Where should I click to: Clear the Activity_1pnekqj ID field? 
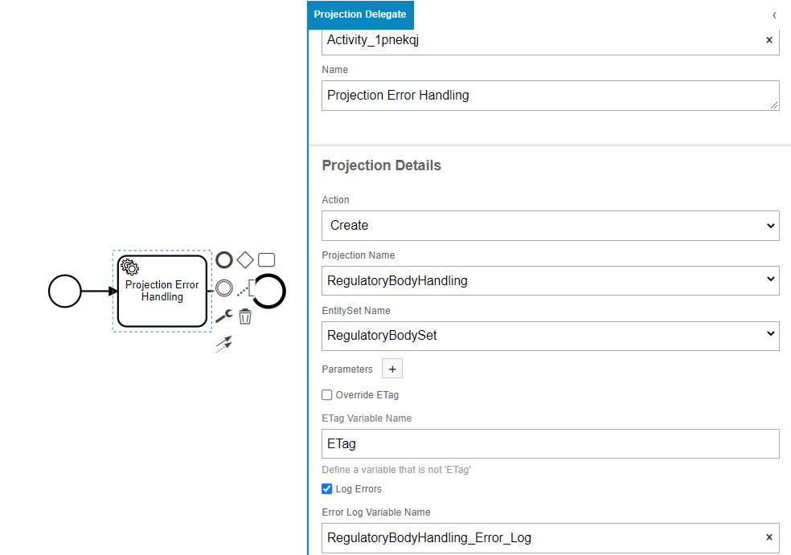pos(768,40)
